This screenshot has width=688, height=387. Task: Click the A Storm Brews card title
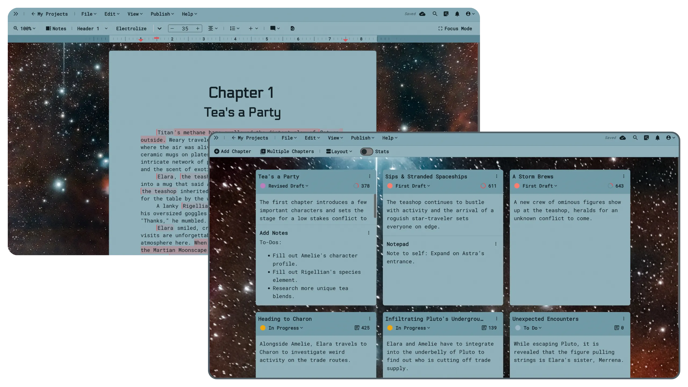tap(533, 177)
